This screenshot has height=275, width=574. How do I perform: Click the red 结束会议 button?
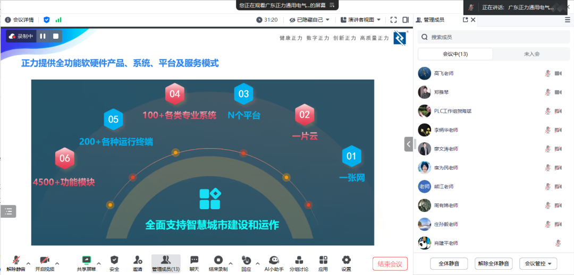(390, 264)
